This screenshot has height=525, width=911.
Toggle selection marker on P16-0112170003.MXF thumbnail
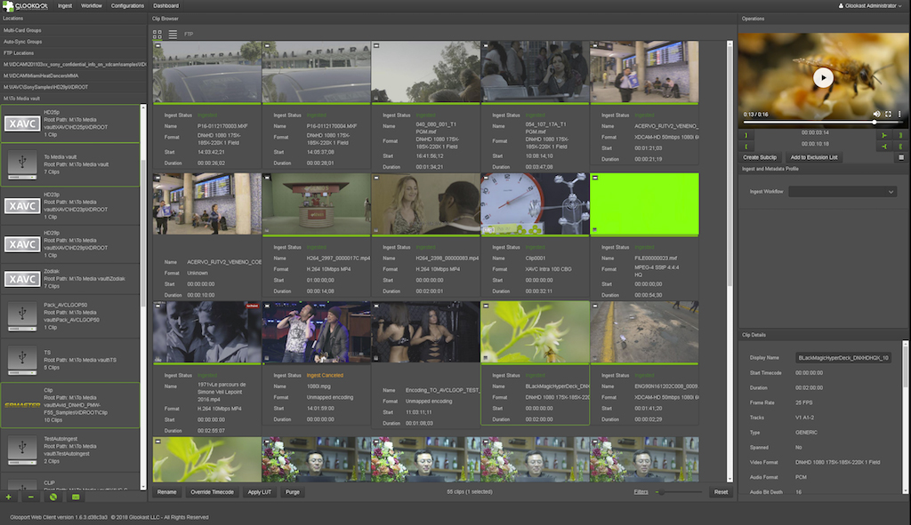click(157, 45)
